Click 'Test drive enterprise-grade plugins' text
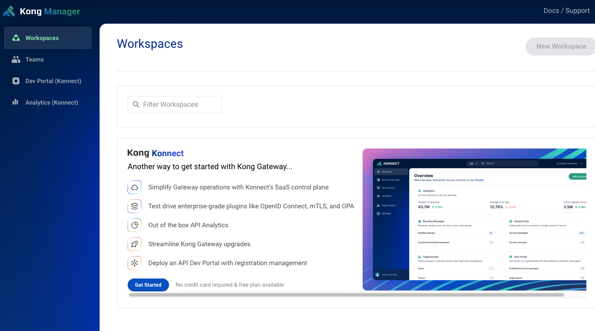 251,206
